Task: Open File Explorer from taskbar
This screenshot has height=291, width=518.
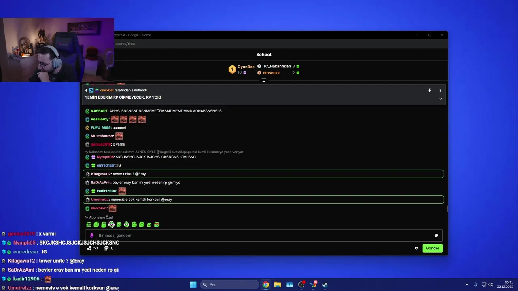Action: click(278, 285)
